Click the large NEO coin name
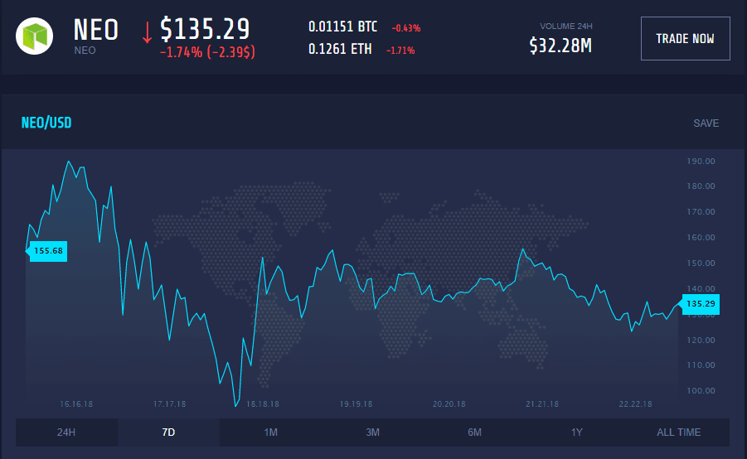 95,30
